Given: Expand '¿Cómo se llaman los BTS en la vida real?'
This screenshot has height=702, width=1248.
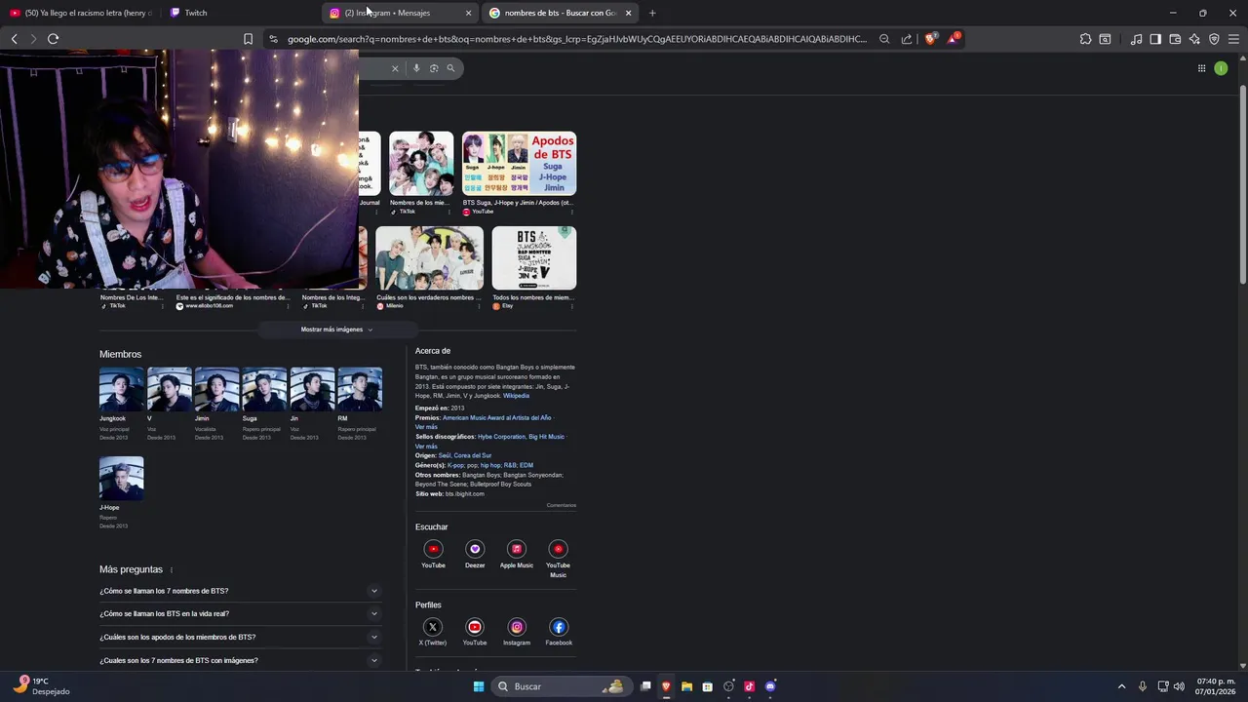Looking at the screenshot, I should click(240, 614).
